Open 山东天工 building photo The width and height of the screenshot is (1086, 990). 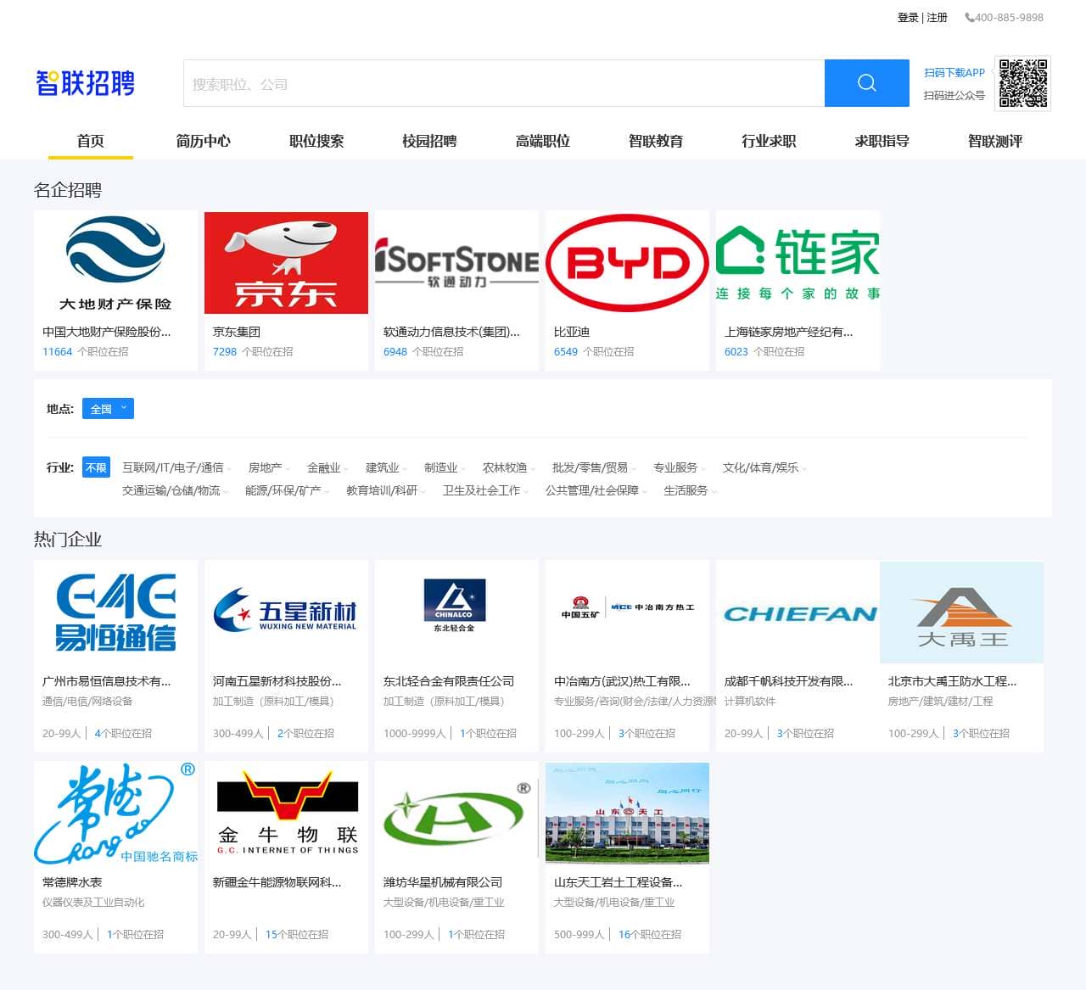[x=627, y=813]
